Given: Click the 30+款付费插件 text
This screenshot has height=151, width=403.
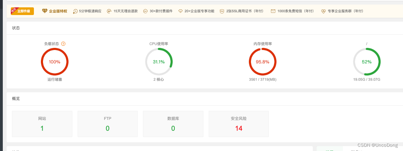Looking at the screenshot, I should pyautogui.click(x=161, y=11).
